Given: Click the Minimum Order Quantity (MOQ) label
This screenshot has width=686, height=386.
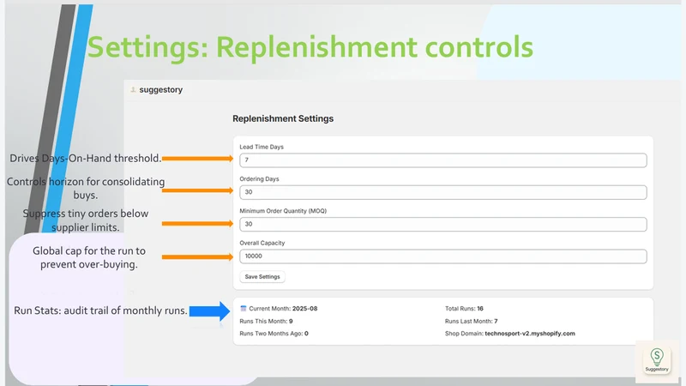Looking at the screenshot, I should tap(283, 211).
